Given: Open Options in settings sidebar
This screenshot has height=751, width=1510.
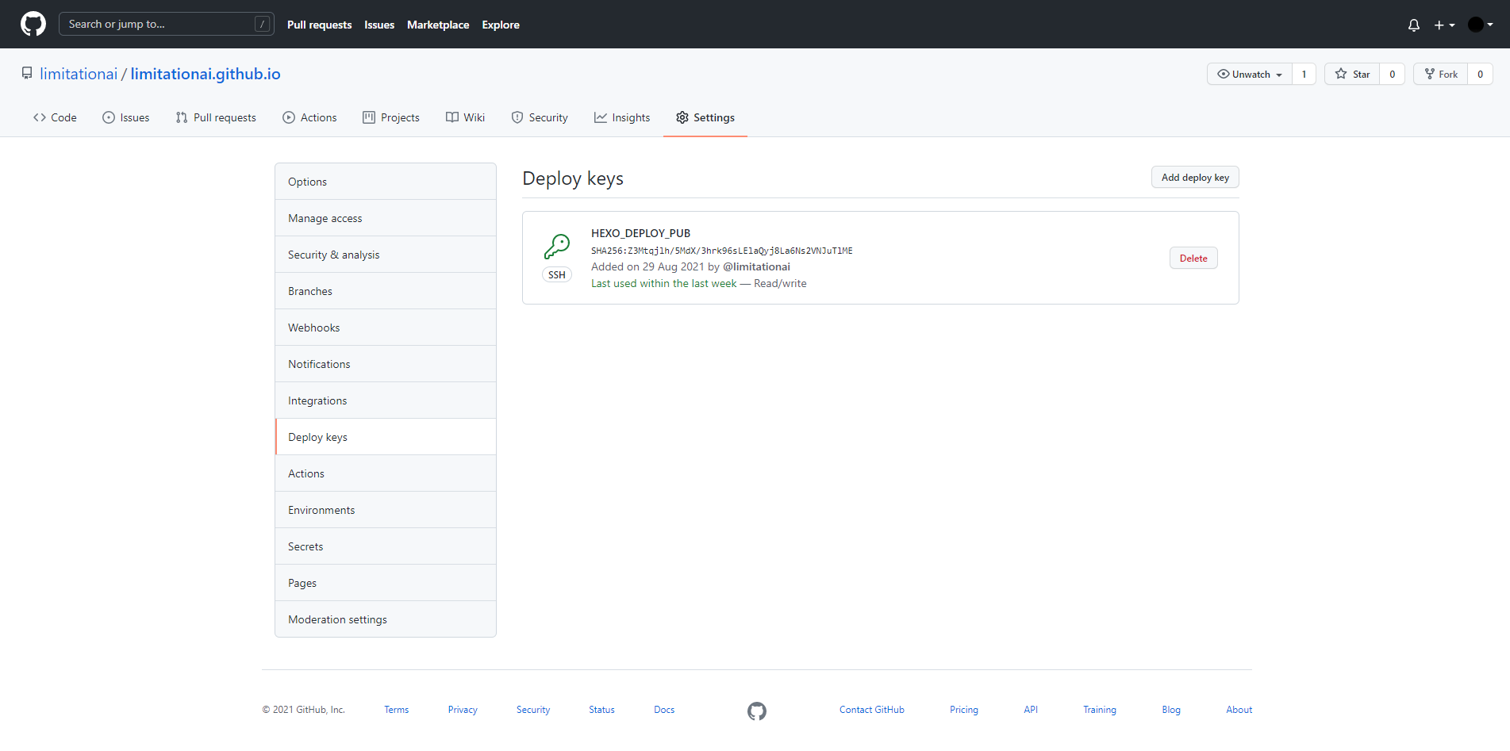Looking at the screenshot, I should point(386,182).
